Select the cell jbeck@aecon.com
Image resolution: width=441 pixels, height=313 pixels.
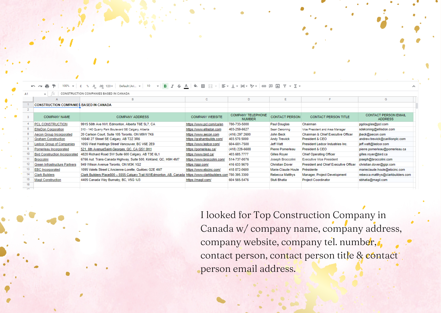386,135
